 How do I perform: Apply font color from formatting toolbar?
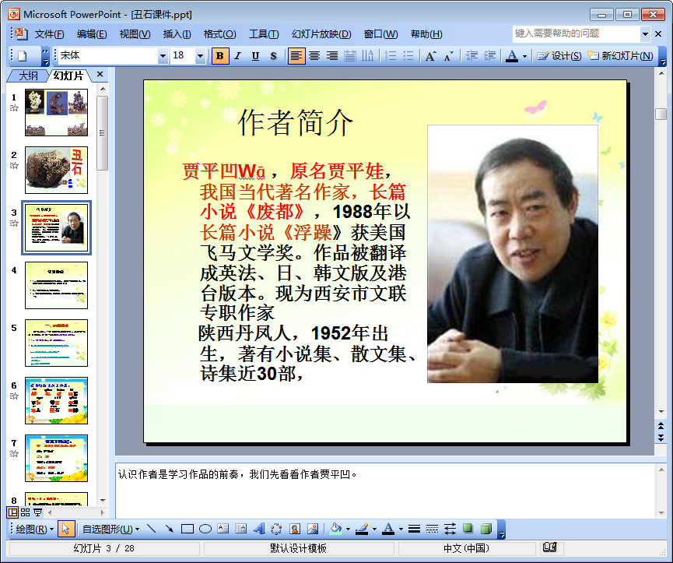512,56
